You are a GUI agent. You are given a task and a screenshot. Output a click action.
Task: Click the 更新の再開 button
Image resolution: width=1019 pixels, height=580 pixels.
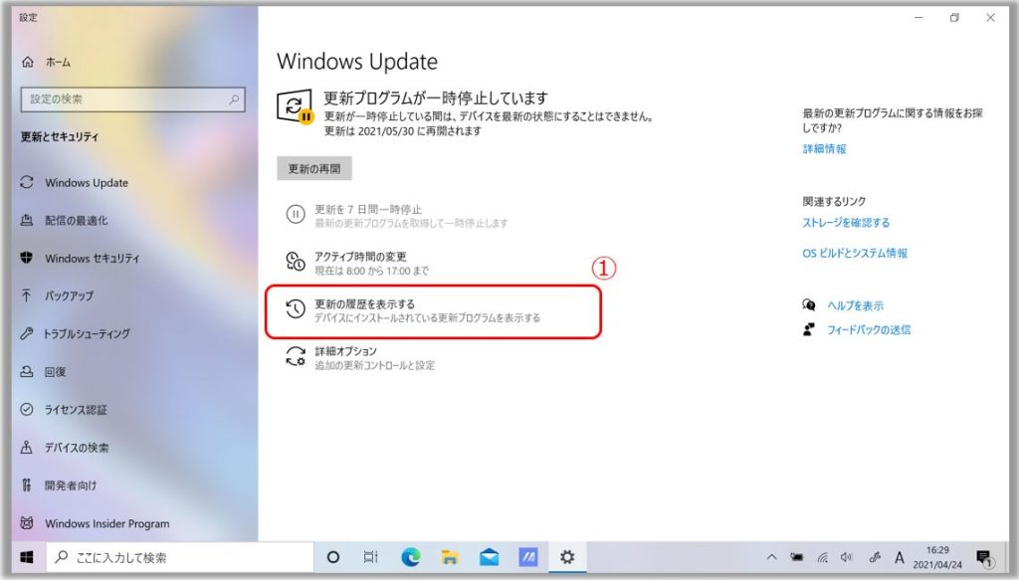pyautogui.click(x=313, y=169)
